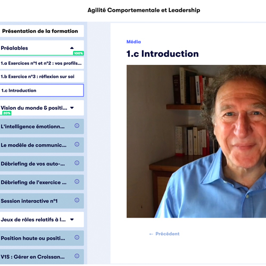Play the introduction video thumbnail

point(196,142)
